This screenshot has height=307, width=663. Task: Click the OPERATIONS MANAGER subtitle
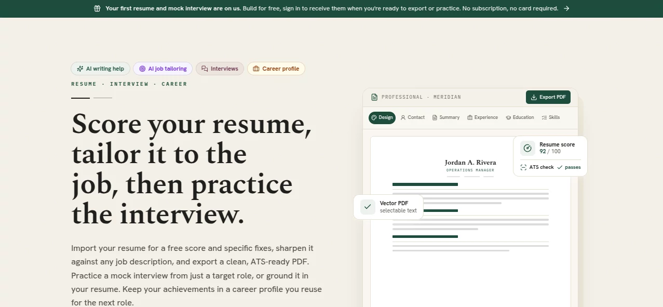(x=470, y=170)
